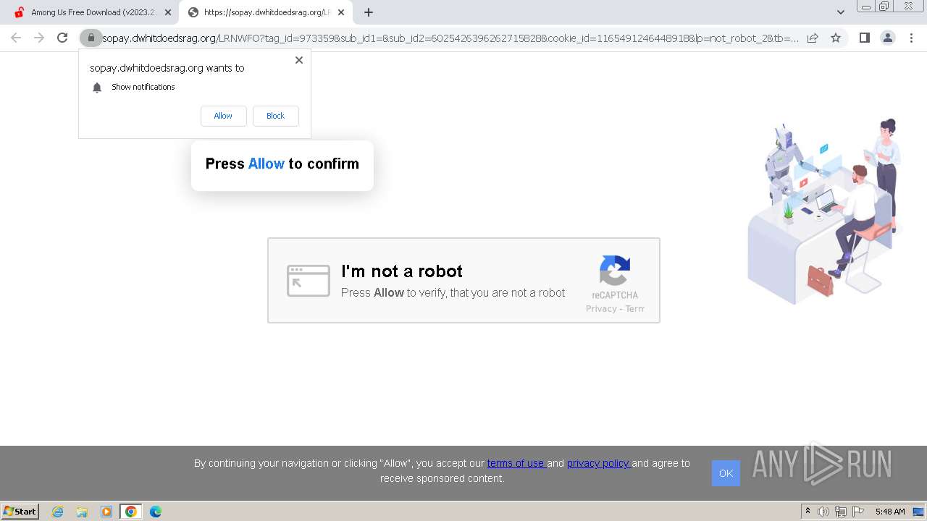Screen dimensions: 927x521
Task: Click the robot and office illustration
Action: (x=825, y=211)
